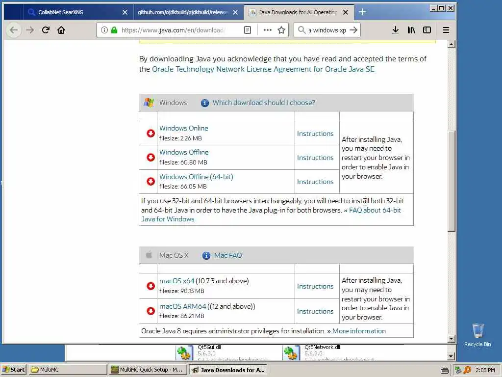Open the Windows Offline download link
The image size is (502, 377).
tap(184, 152)
